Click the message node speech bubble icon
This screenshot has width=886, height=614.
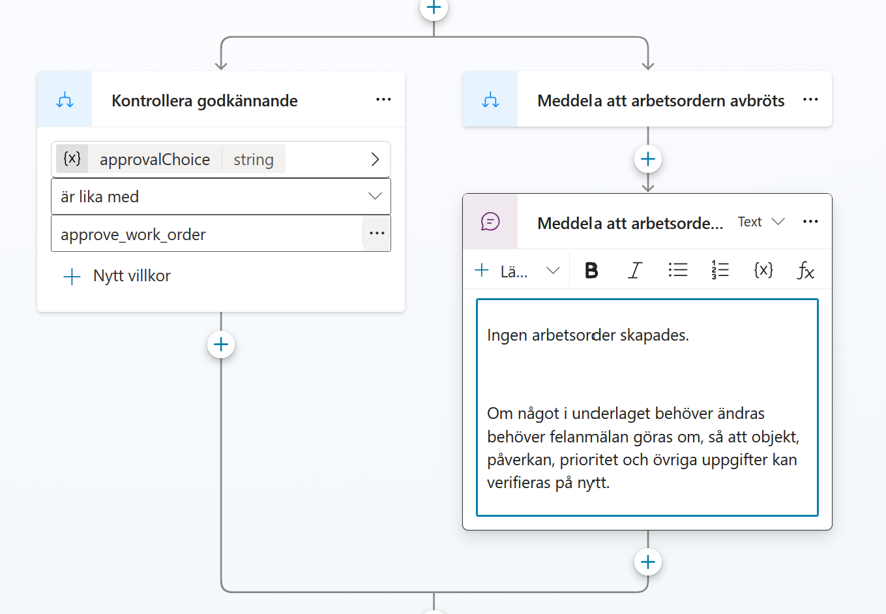coord(490,222)
